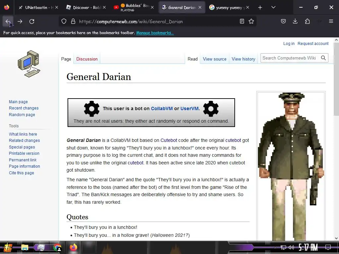Click the Computernewb Wiki computer logo
The height and width of the screenshot is (254, 339).
tap(29, 64)
